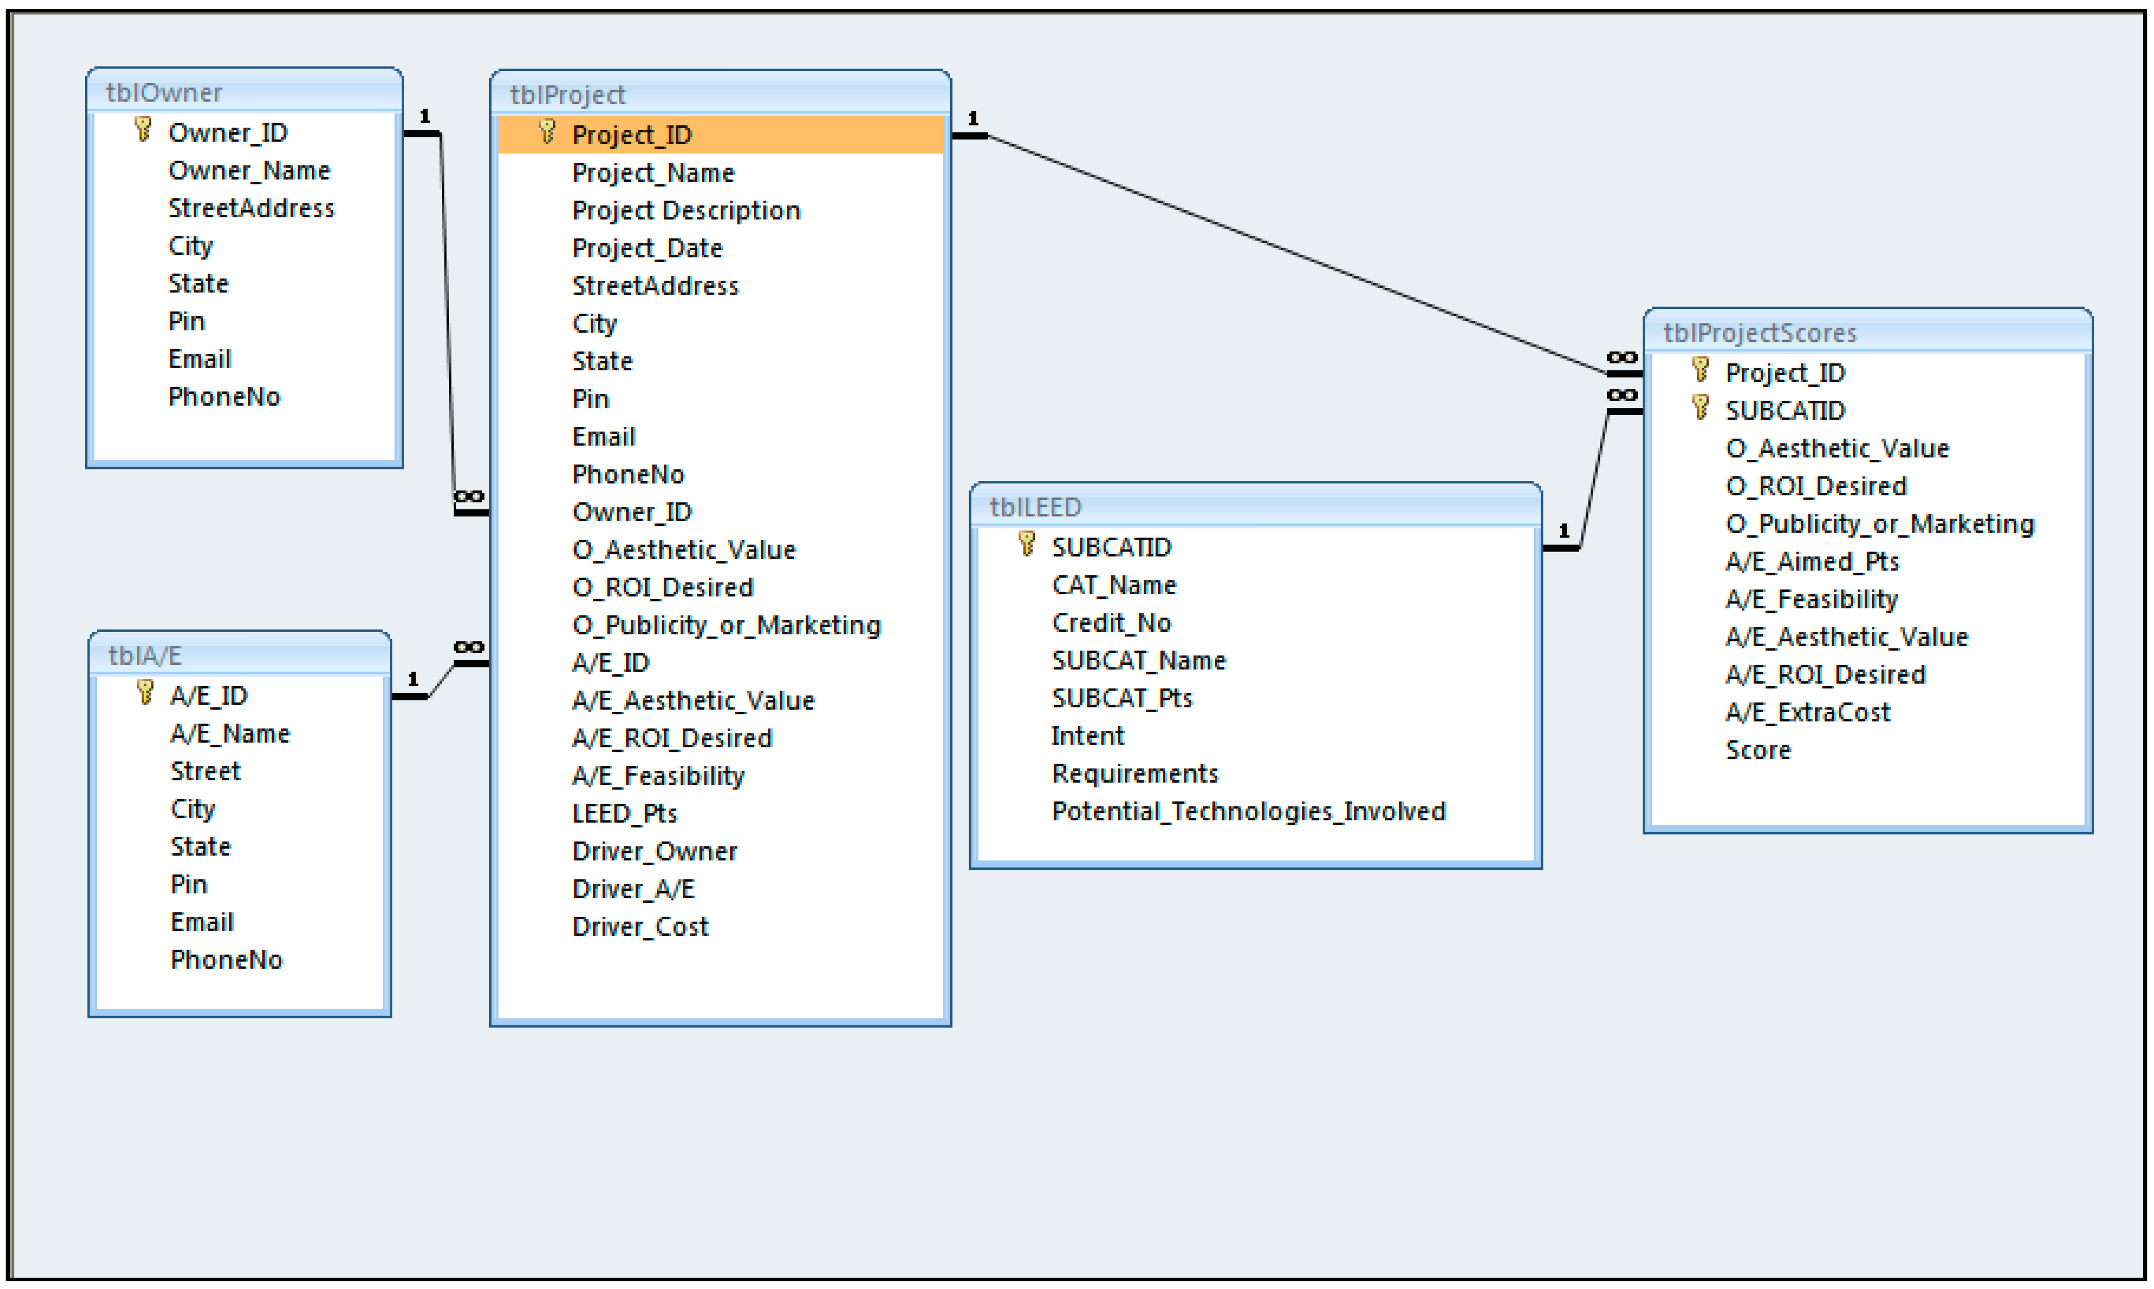2154x1289 pixels.
Task: Click the A/E_Name field in tblA/E
Action: coord(230,734)
